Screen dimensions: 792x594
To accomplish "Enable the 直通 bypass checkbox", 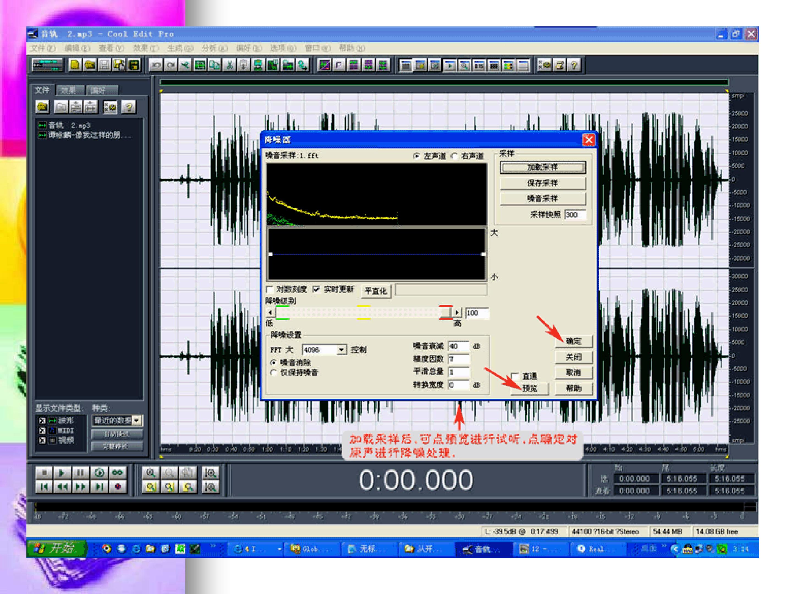I will click(515, 376).
